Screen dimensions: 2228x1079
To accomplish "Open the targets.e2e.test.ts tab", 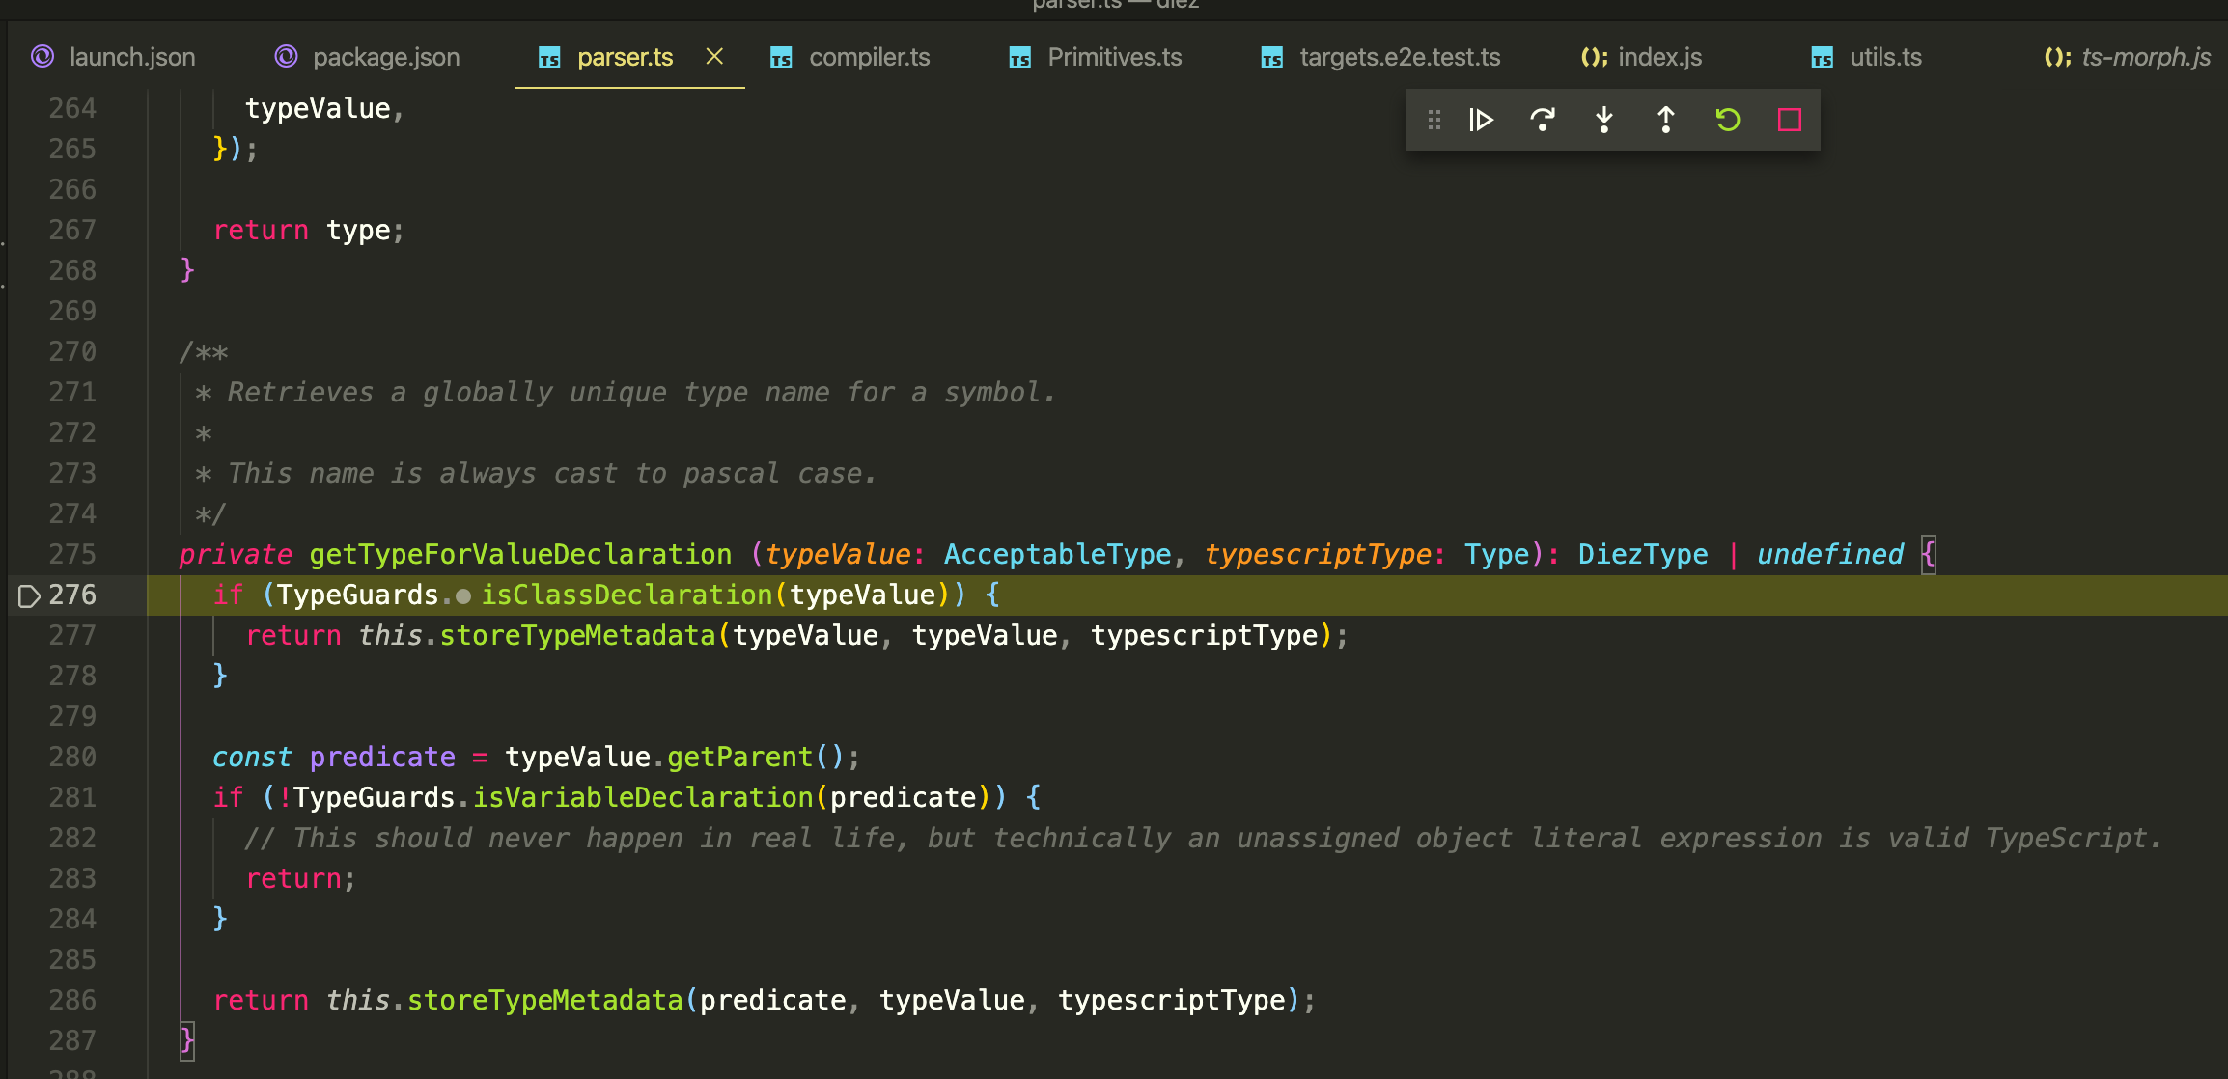I will coord(1400,57).
